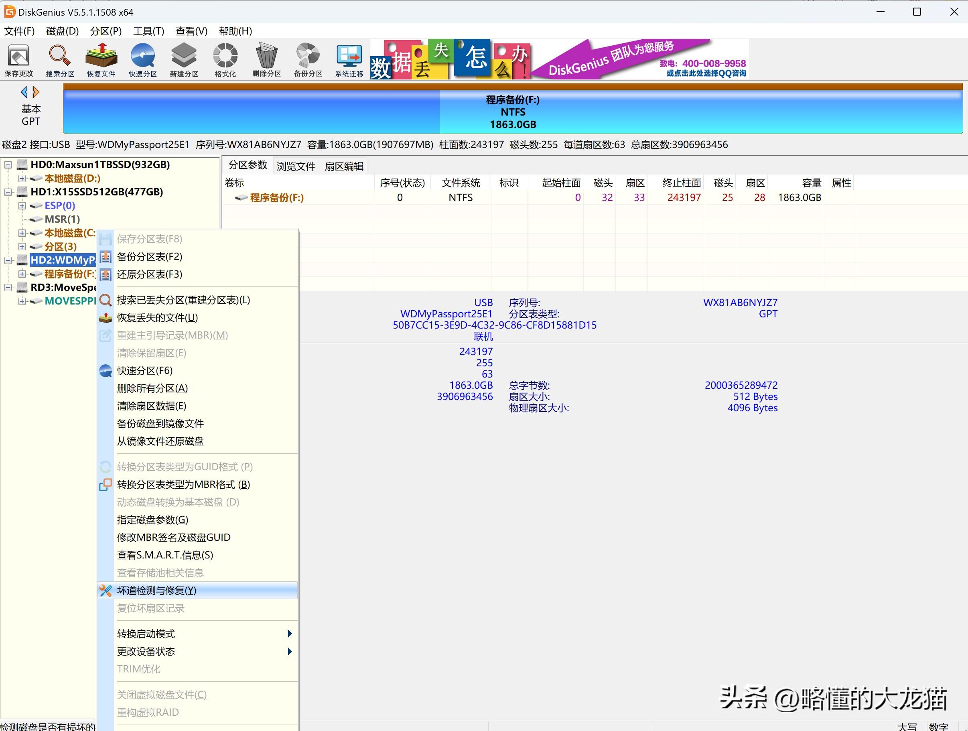Choose 修改MBR签名及磁盘GUID menu entry
The height and width of the screenshot is (731, 968).
(197, 538)
